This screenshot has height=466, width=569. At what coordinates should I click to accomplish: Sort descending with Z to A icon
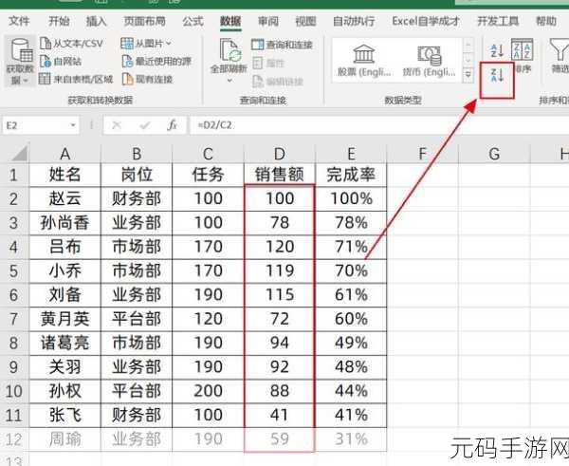coord(497,75)
